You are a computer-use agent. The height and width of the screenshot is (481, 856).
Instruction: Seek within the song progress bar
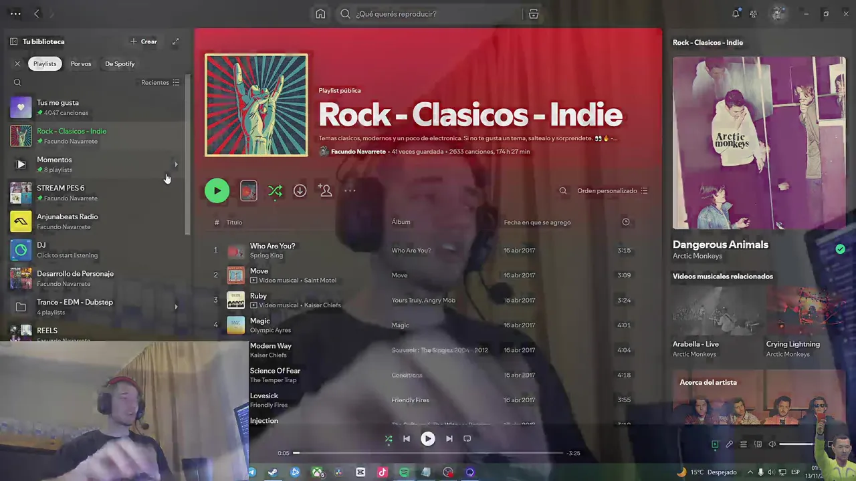click(x=428, y=453)
